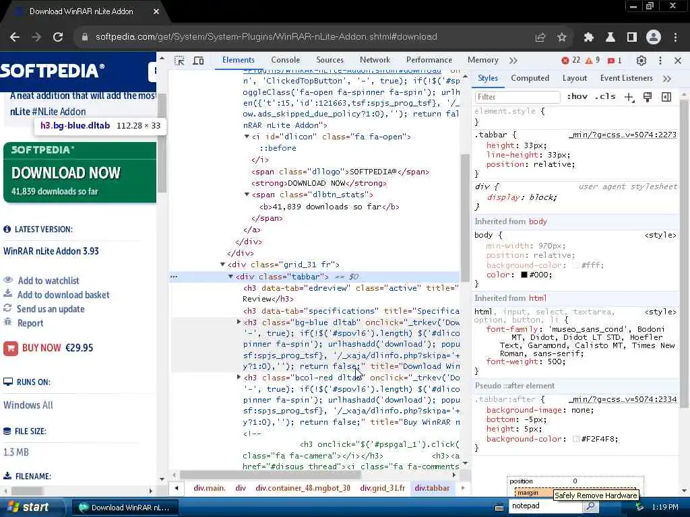Open DevTools customize three-dot menu
Screen dimensions: 690x517
click(660, 61)
